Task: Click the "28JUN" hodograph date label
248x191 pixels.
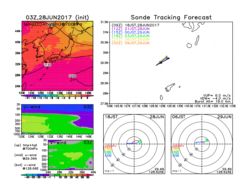Action: pyautogui.click(x=157, y=117)
